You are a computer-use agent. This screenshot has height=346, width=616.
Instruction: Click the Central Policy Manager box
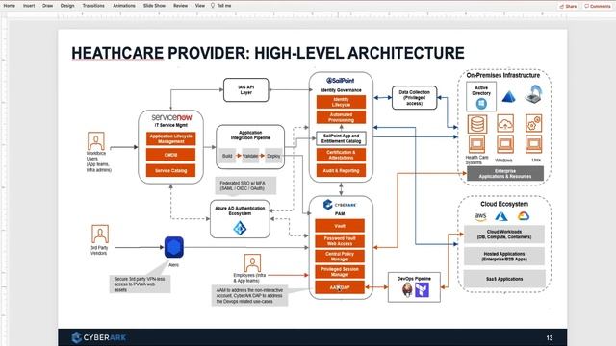(340, 257)
